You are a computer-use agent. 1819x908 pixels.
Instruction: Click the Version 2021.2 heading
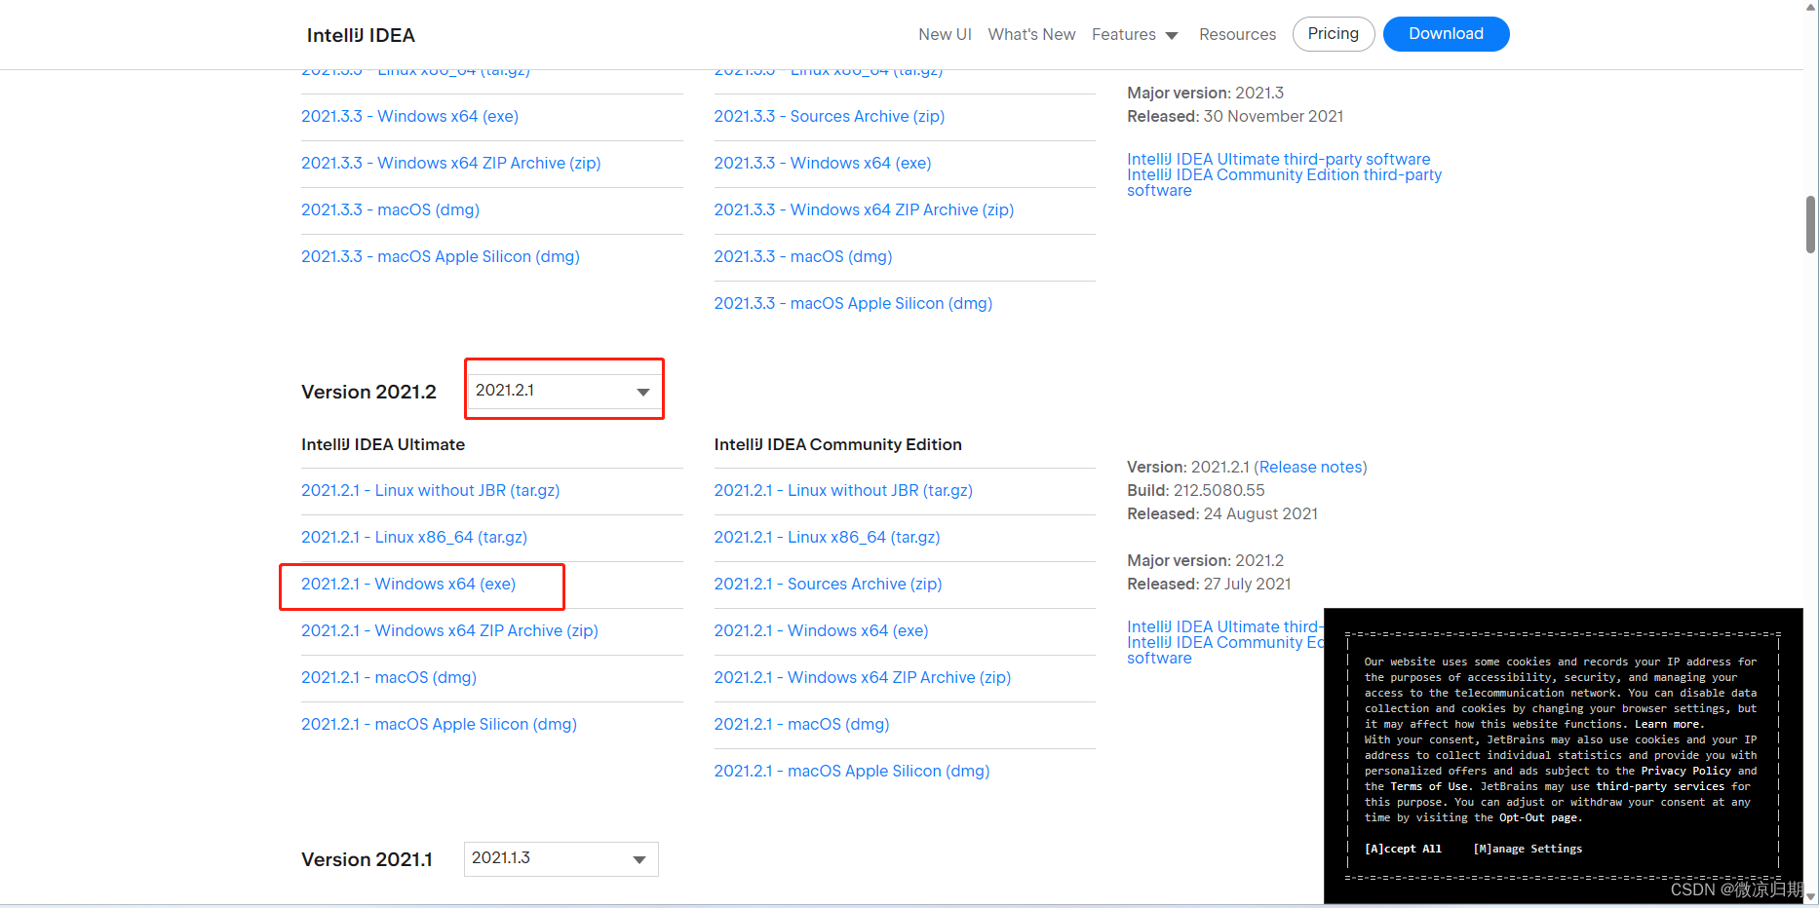pos(368,392)
